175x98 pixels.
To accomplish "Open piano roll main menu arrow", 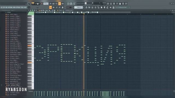I will coord(28,10).
